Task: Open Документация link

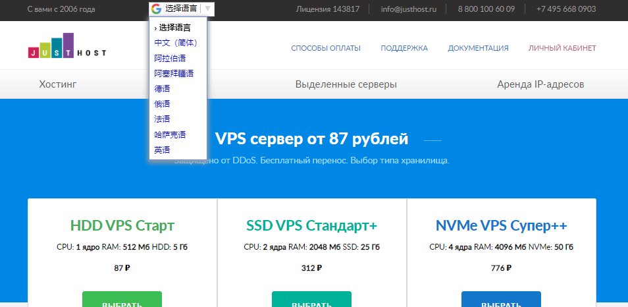Action: (x=478, y=48)
